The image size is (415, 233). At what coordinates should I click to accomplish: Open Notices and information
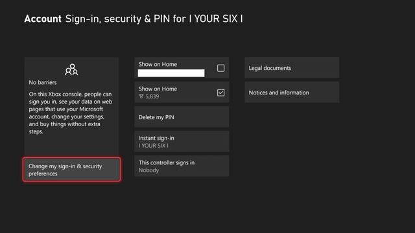[292, 93]
